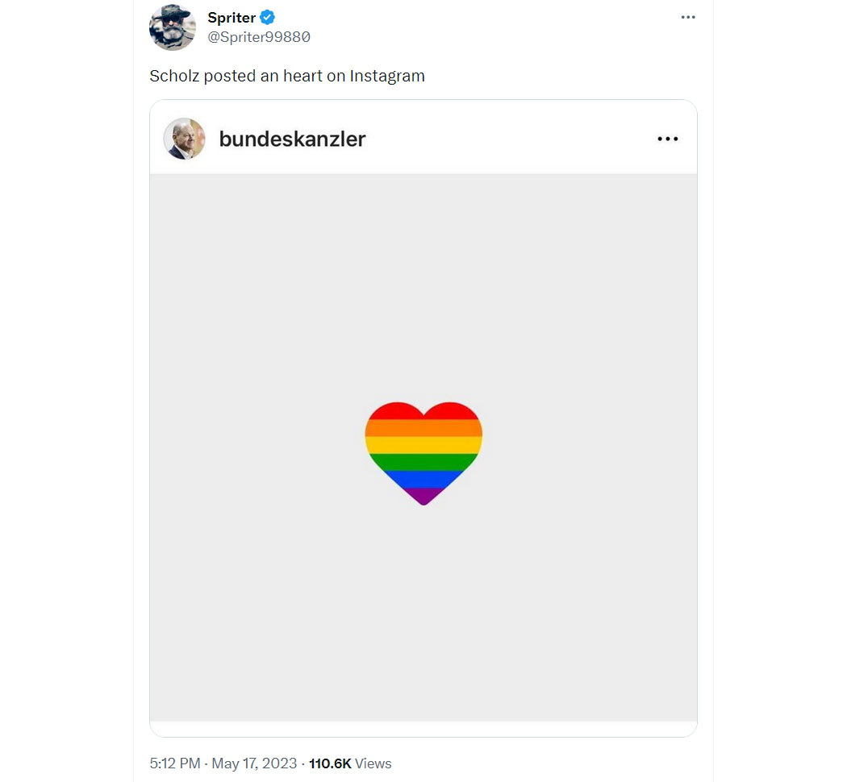Open Spriter's profile avatar picture
Viewport: 847px width, 782px height.
(173, 27)
